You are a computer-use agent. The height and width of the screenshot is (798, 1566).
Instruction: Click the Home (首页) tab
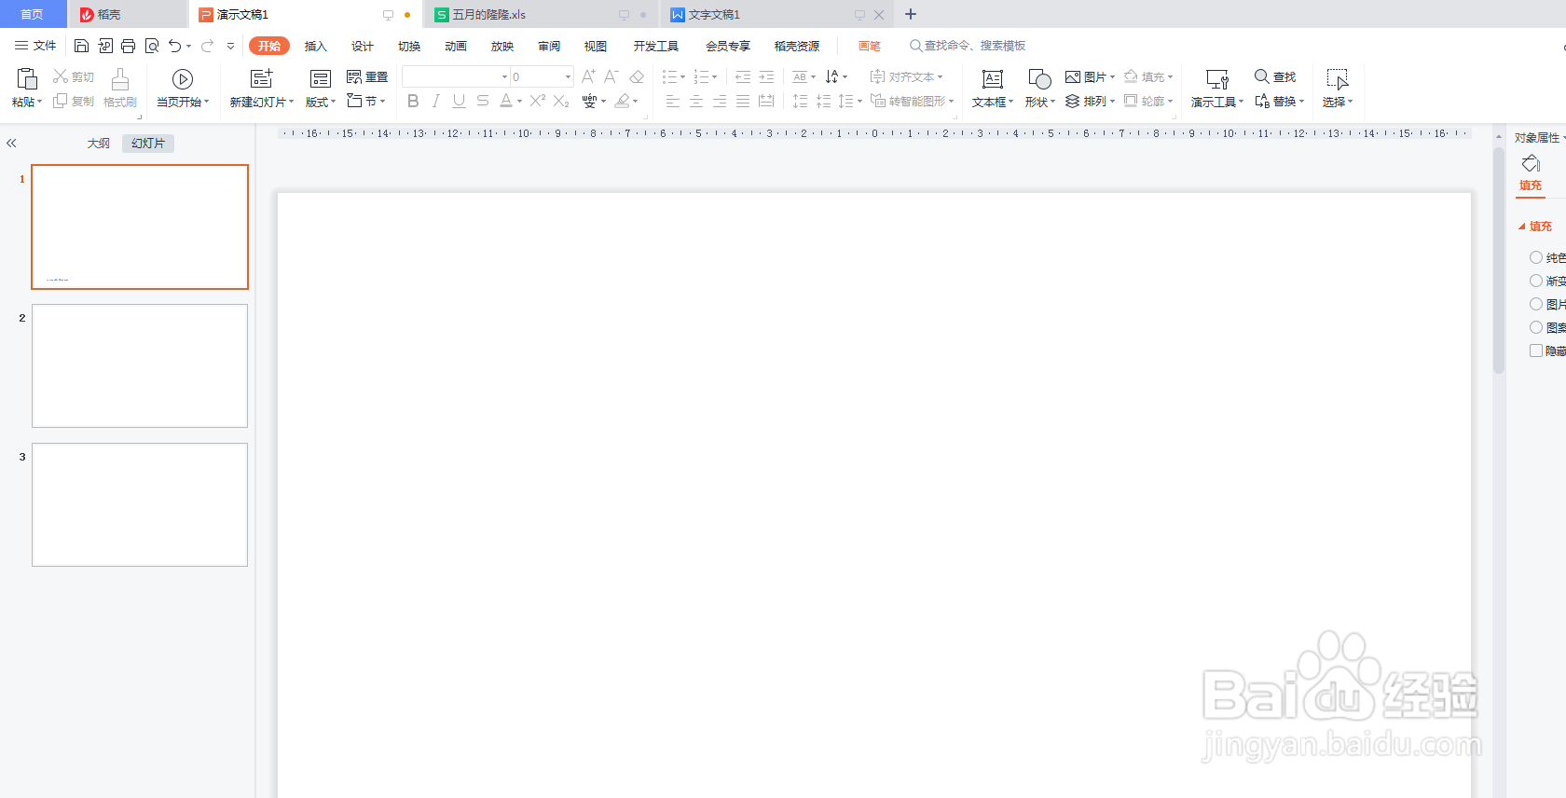coord(33,14)
